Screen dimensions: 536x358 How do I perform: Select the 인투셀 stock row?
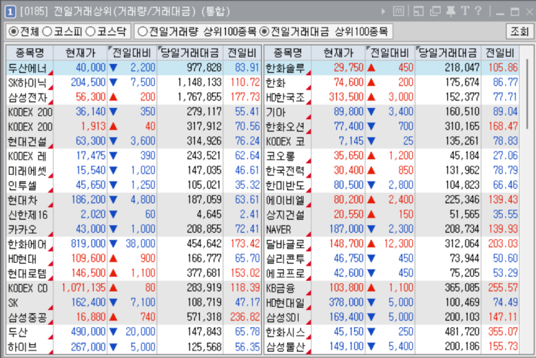[x=133, y=185]
